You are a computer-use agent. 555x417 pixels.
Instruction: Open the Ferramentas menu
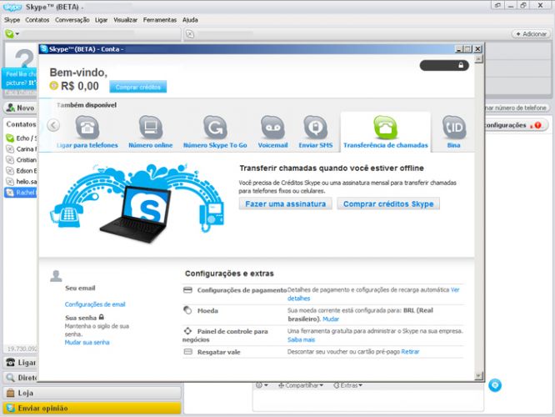click(160, 20)
